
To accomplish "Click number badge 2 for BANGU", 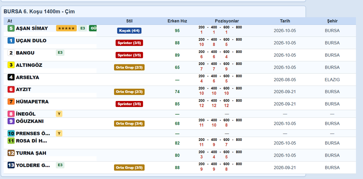I will 11,53.
